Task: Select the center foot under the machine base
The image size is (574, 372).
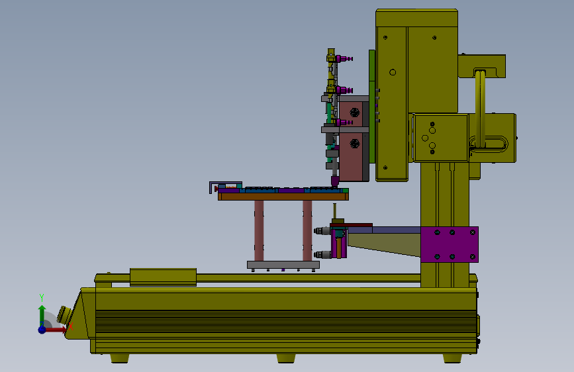Action: coord(286,358)
